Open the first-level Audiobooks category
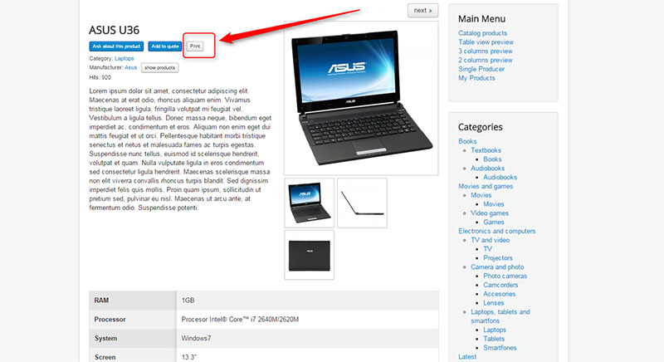664x362 pixels. click(487, 168)
